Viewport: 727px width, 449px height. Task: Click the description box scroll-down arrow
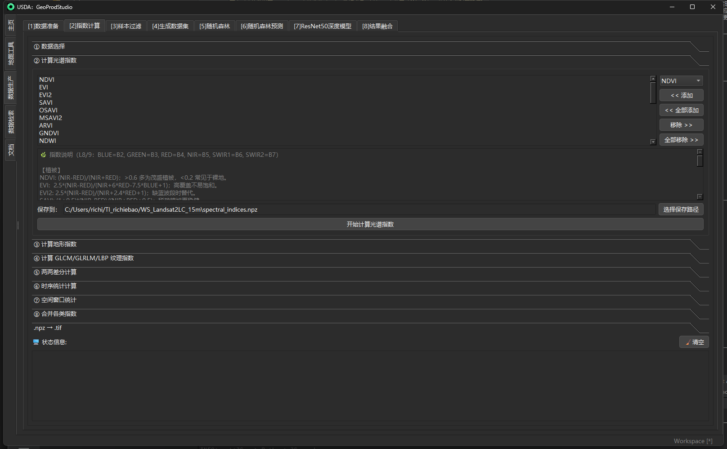[700, 197]
